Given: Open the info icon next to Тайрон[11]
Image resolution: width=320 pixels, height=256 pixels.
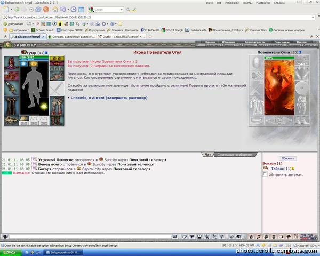Looking at the screenshot, I should point(293,169).
